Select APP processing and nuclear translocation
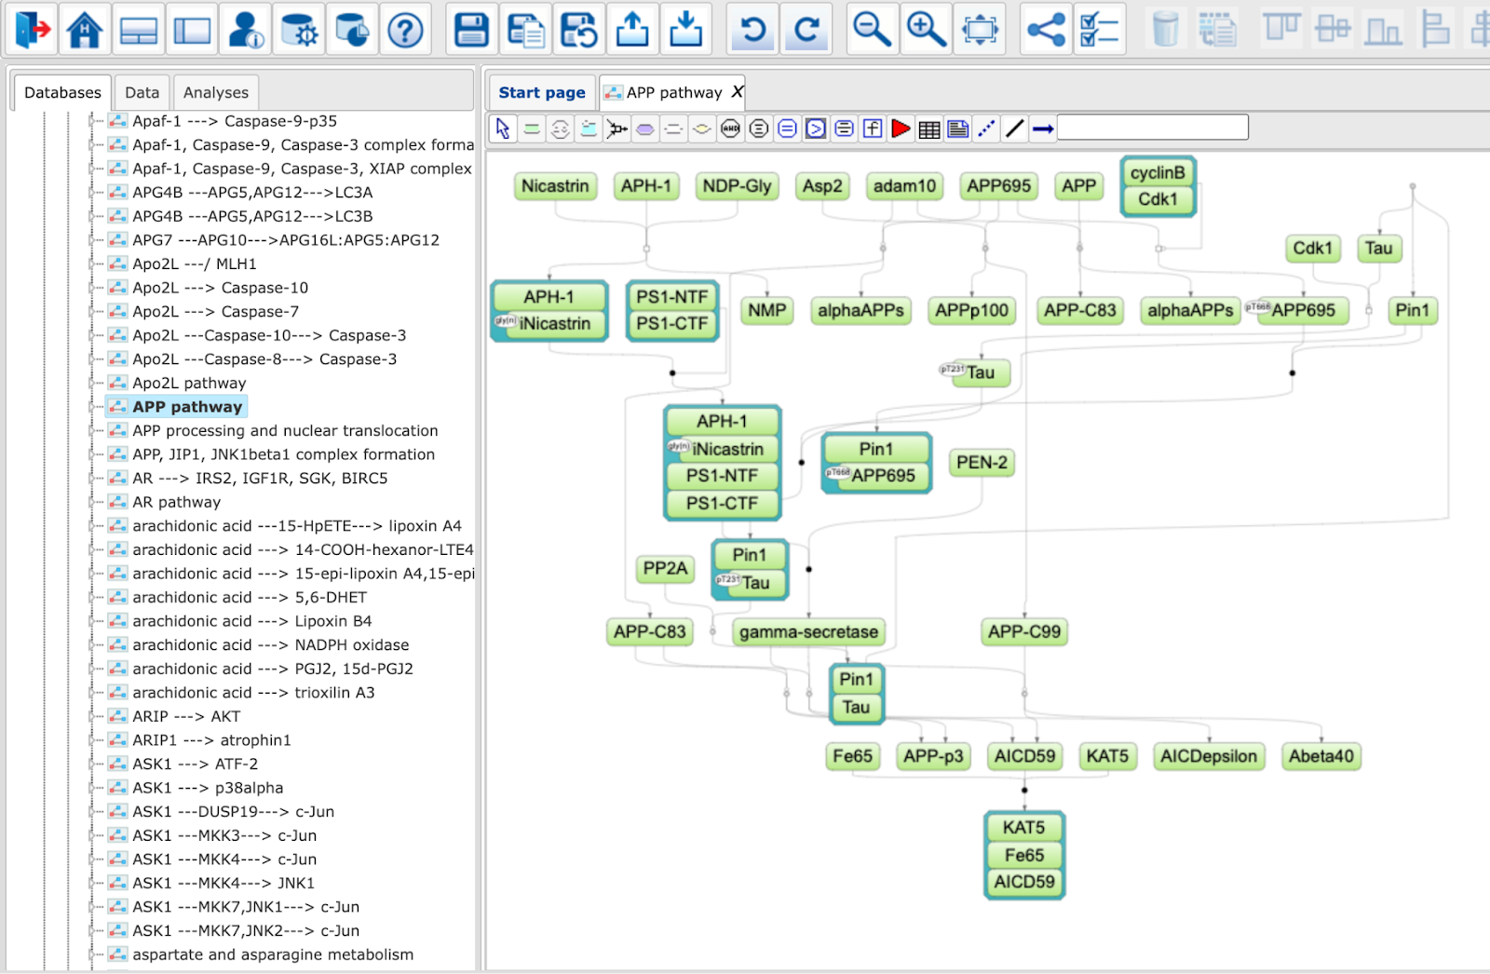Viewport: 1490px width, 974px height. coord(285,430)
